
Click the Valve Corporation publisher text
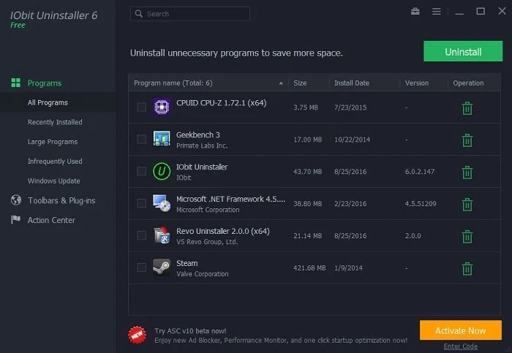point(202,274)
